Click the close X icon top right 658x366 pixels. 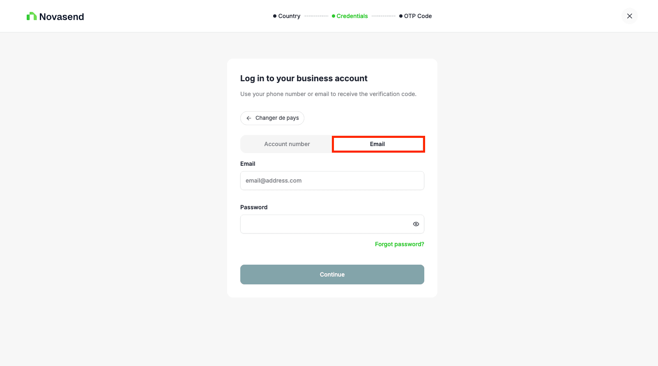[x=629, y=16]
